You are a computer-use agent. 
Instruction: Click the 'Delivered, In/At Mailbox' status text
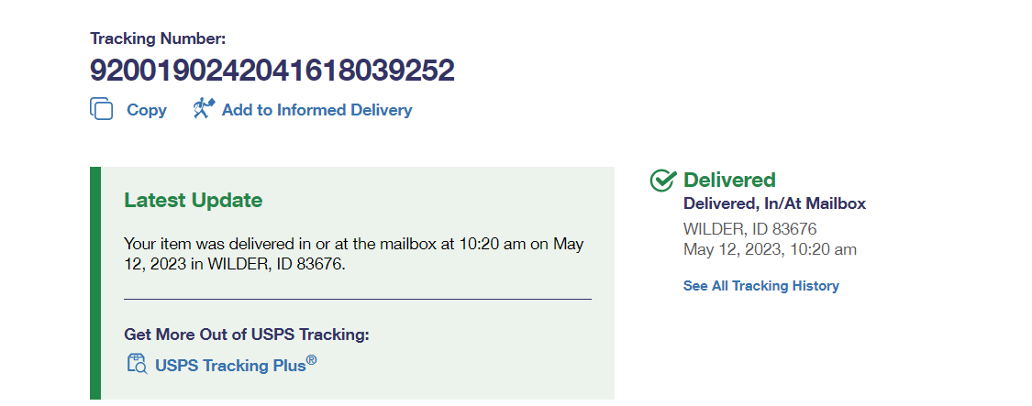pos(774,203)
